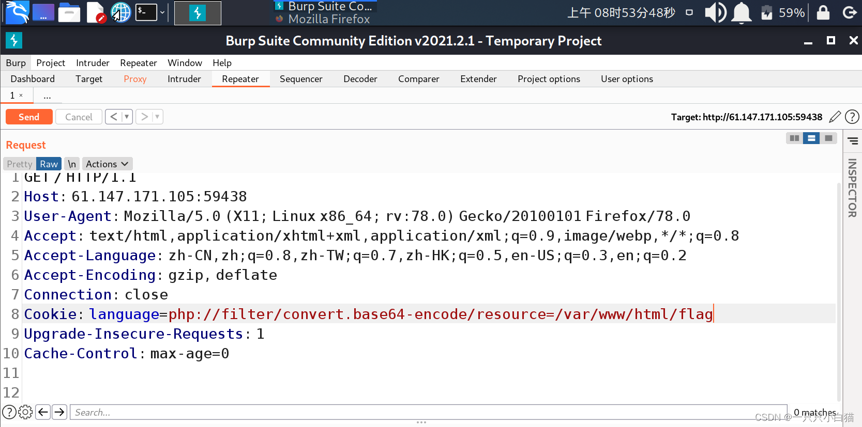Open the purple desktop launcher in the panel
The height and width of the screenshot is (427, 862).
pyautogui.click(x=43, y=12)
